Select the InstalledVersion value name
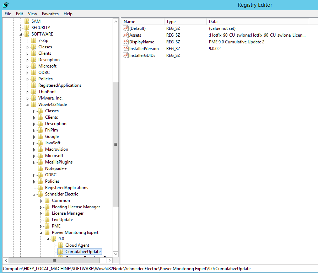 click(x=144, y=49)
